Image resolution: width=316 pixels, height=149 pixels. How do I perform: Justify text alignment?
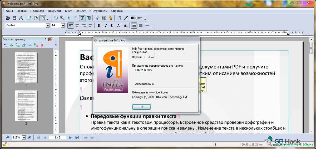click(90, 25)
